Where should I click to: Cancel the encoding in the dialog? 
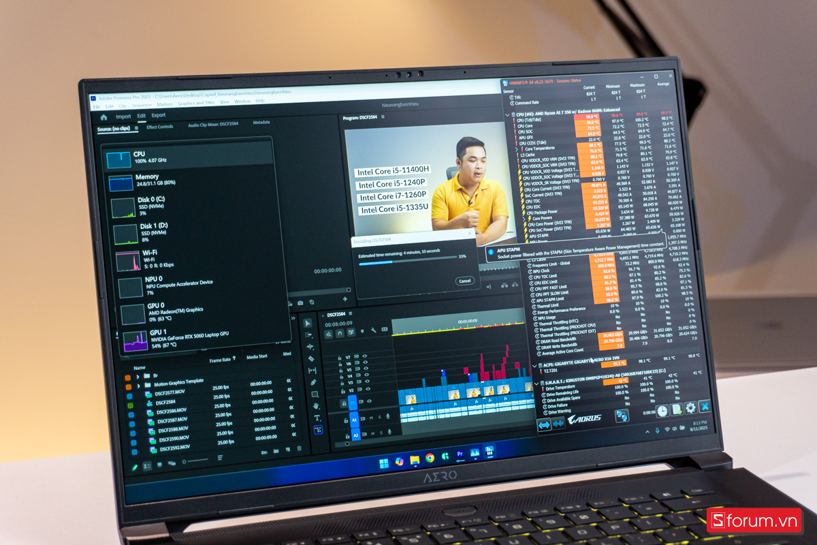[x=464, y=281]
